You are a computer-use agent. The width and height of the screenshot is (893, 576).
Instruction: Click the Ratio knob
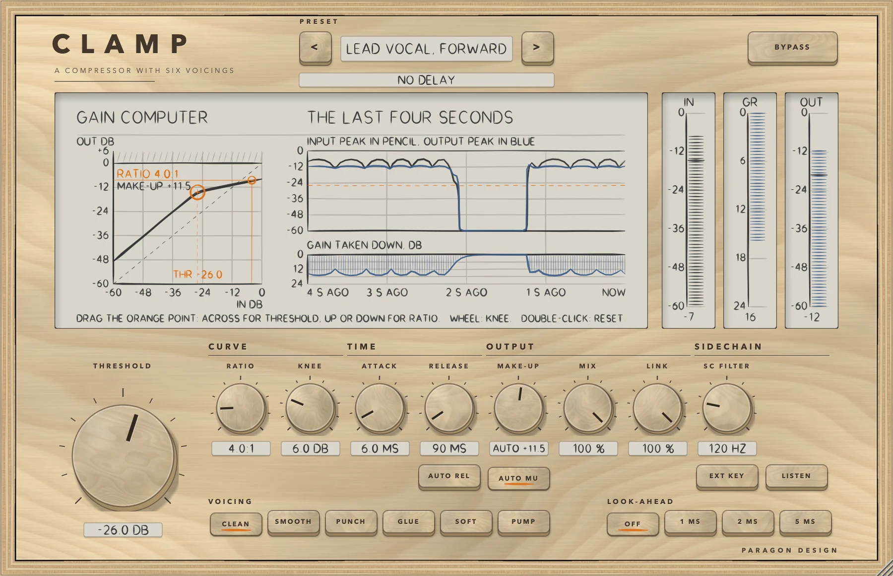click(x=241, y=408)
